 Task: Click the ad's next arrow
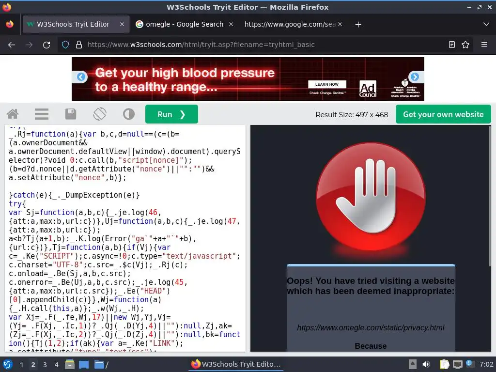tap(415, 77)
